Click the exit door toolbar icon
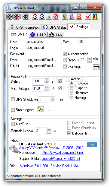This screenshot has height=187, width=110. (x=95, y=17)
